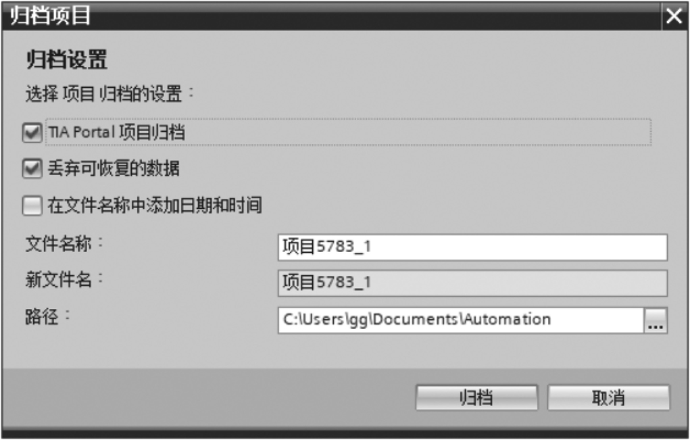Screen dimensions: 690x440
Task: Click the browse button next to the path field
Action: coord(656,320)
